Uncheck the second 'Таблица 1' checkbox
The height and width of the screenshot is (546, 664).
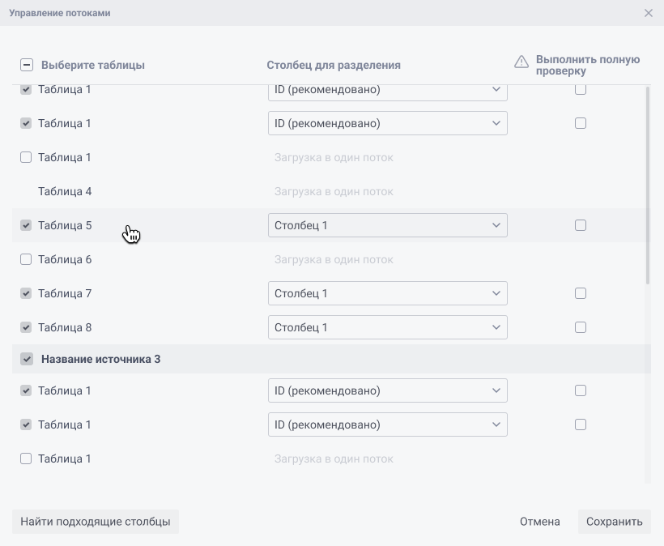25,123
